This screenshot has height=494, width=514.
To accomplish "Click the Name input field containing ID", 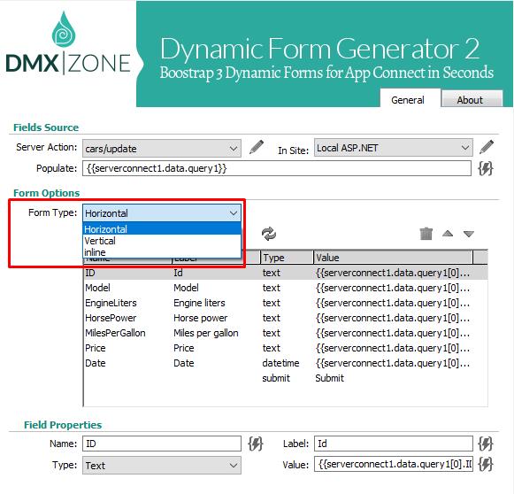I will click(x=162, y=444).
